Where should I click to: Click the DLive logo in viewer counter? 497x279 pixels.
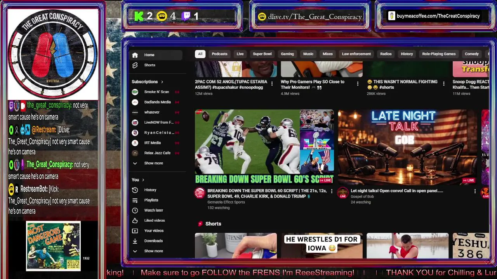coord(162,16)
